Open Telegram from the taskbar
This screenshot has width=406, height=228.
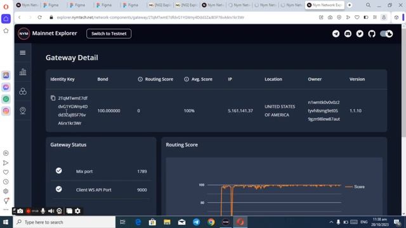pos(196,222)
